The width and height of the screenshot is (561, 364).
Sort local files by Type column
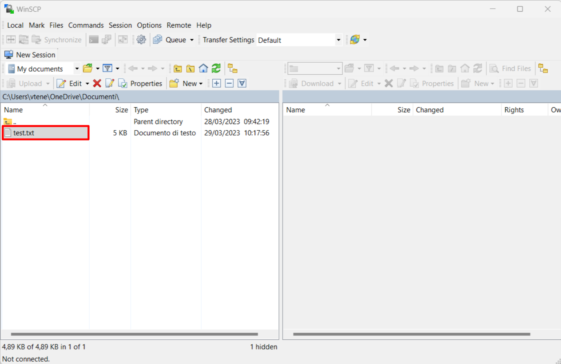166,110
